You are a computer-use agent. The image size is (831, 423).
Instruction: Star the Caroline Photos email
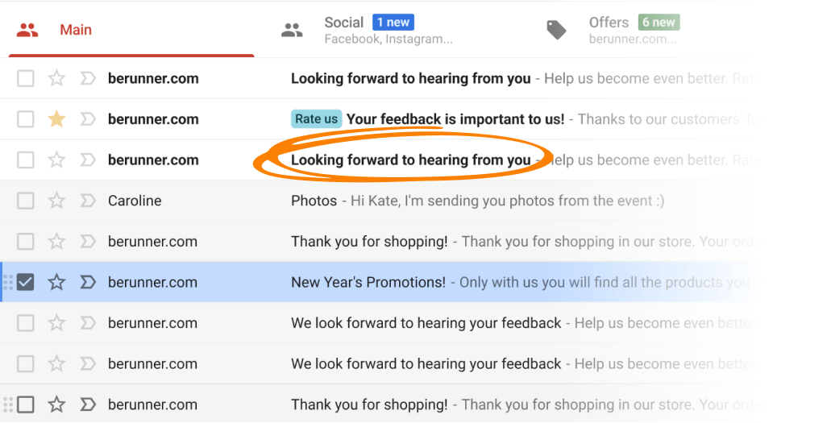click(56, 201)
